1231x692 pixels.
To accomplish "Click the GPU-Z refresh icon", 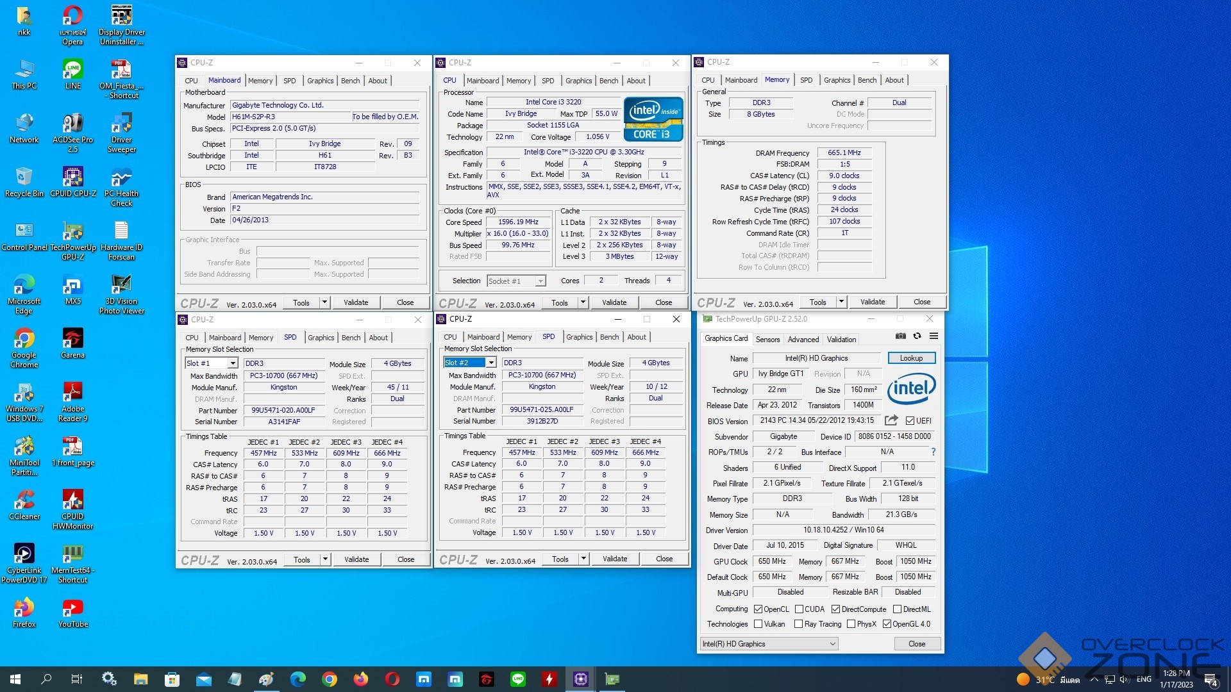I will click(917, 336).
